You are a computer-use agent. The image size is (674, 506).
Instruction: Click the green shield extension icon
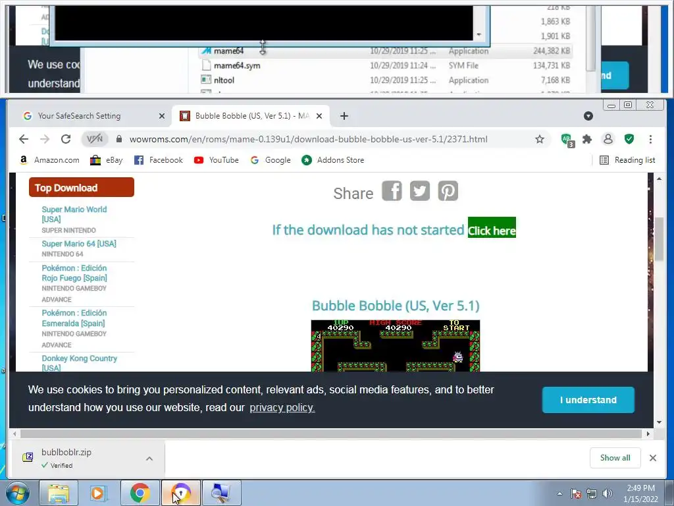click(x=629, y=139)
